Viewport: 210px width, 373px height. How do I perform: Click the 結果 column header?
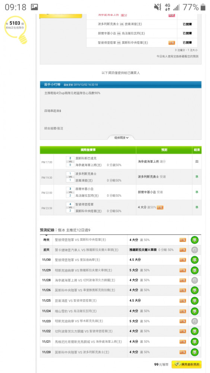click(197, 150)
